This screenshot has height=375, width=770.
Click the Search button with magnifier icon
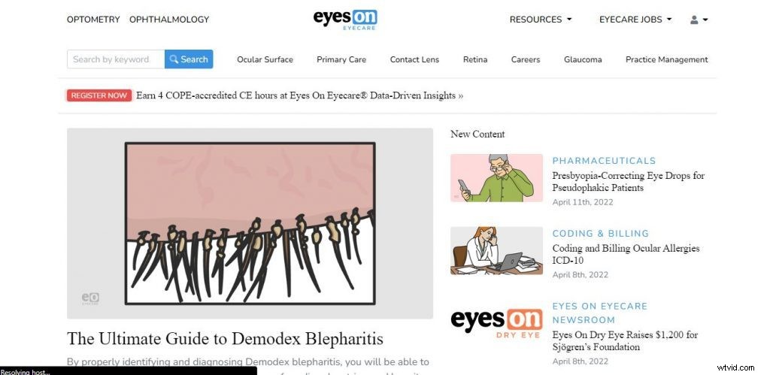[x=189, y=59]
